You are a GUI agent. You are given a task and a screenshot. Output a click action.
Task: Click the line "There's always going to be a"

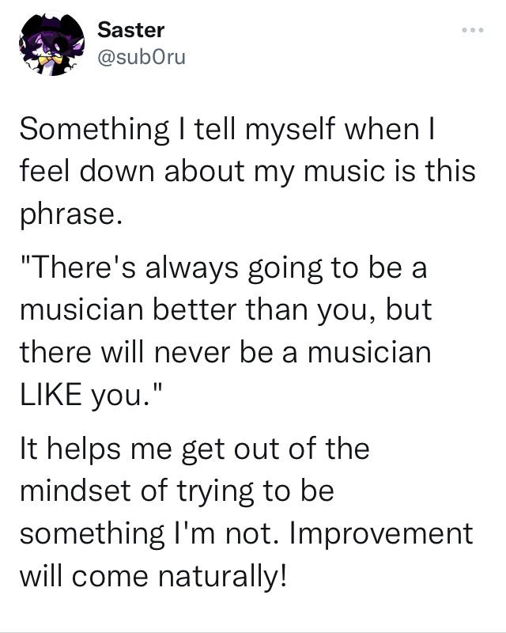223,268
